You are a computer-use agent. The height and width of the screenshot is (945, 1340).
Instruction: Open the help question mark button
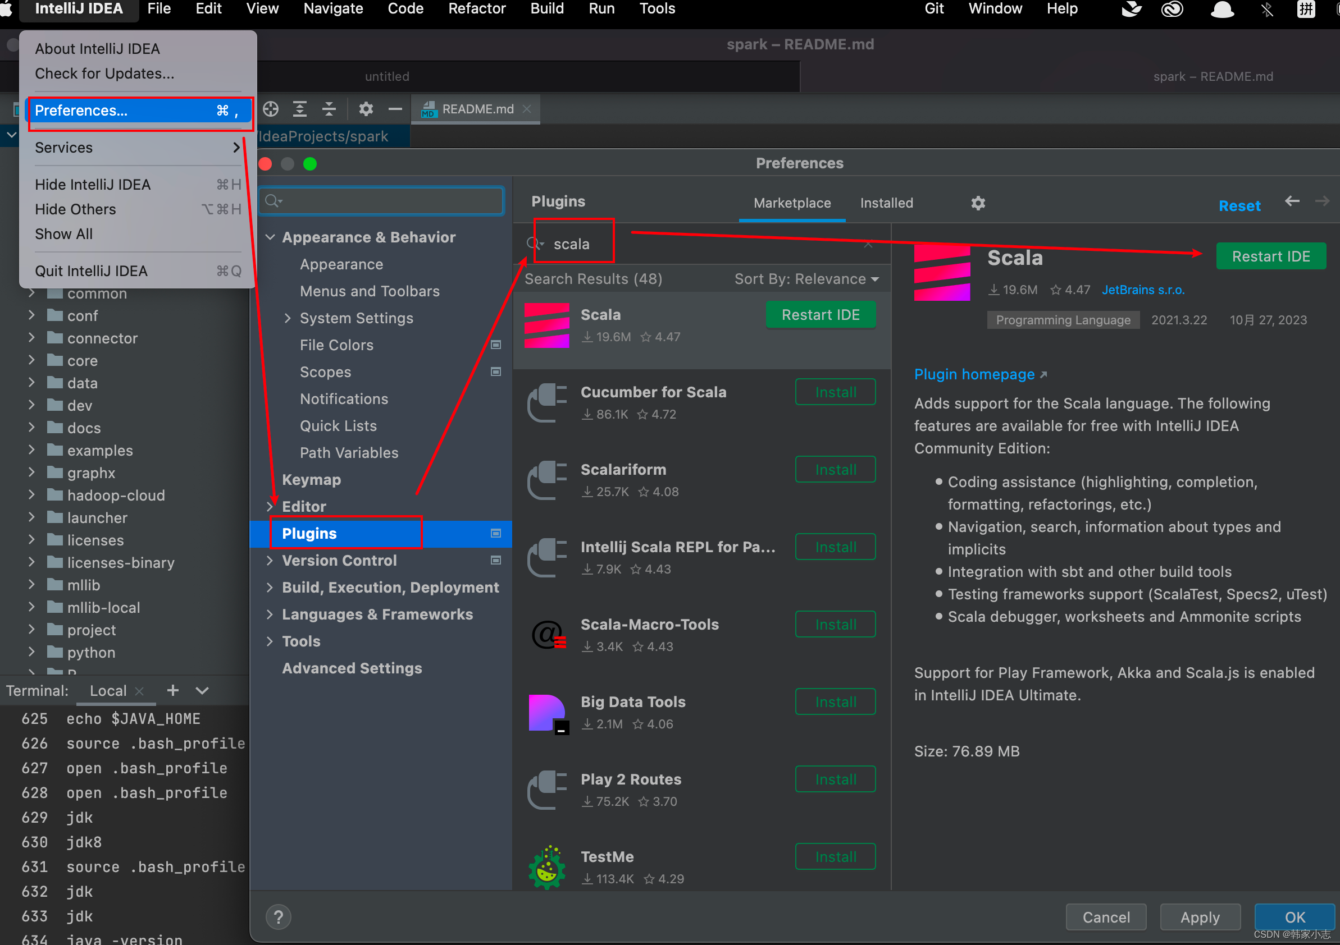pos(279,917)
